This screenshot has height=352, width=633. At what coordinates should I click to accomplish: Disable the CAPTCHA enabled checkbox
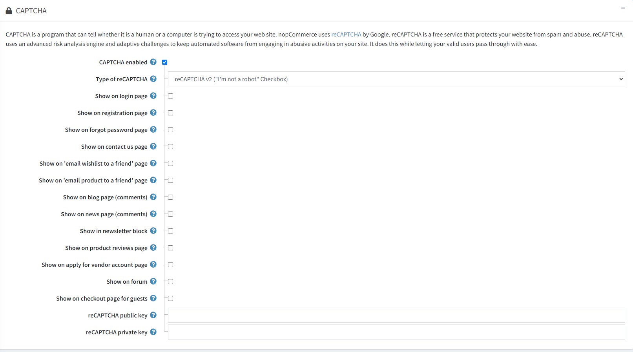coord(165,62)
